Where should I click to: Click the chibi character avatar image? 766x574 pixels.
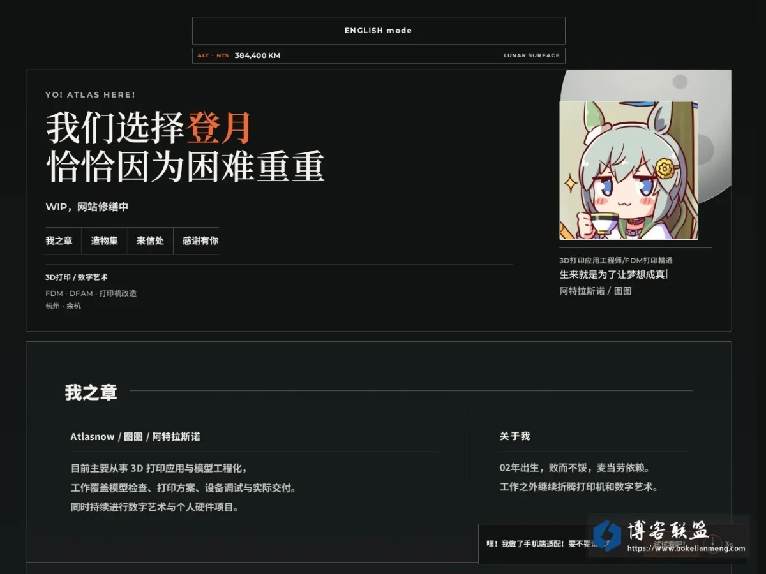tap(629, 170)
